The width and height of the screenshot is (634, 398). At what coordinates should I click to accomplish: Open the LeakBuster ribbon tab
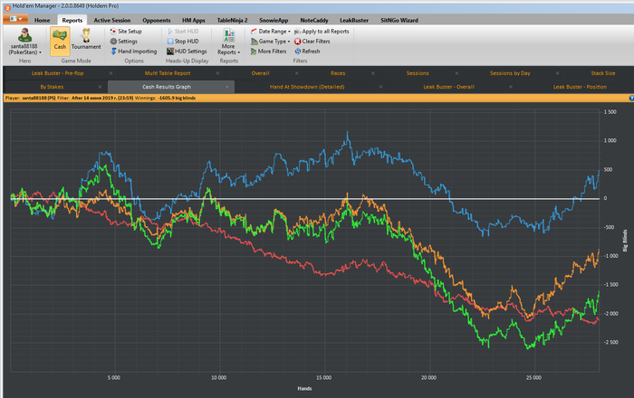pos(354,20)
